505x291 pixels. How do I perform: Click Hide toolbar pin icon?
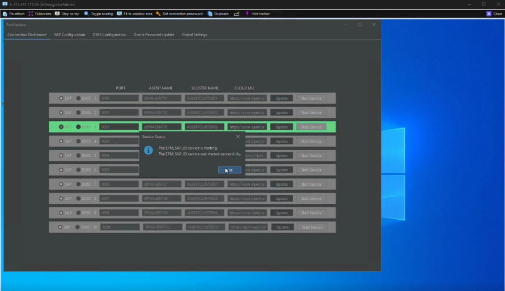click(x=247, y=14)
